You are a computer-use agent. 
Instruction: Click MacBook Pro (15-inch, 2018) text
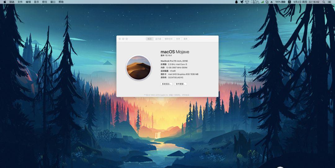(174, 61)
